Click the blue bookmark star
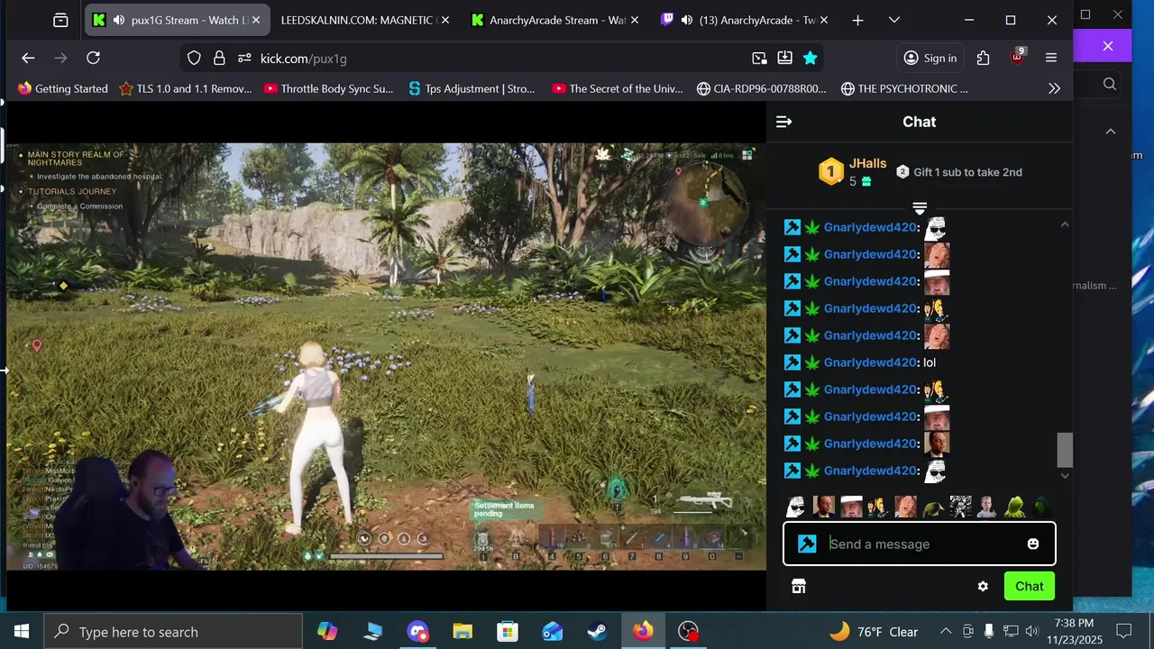This screenshot has width=1154, height=649. 810,58
